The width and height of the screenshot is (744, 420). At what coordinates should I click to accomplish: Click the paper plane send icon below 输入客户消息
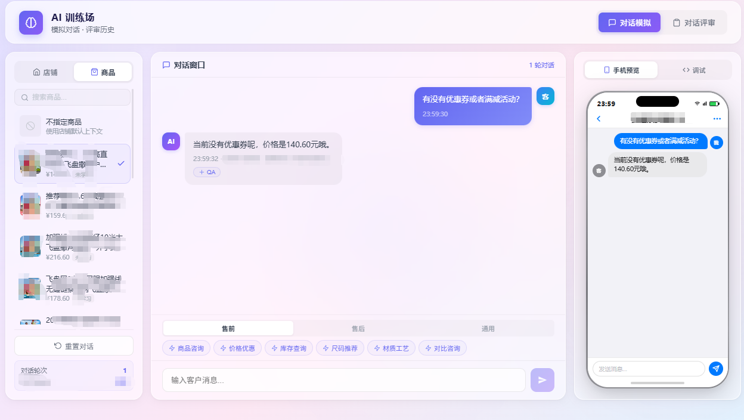click(x=542, y=379)
